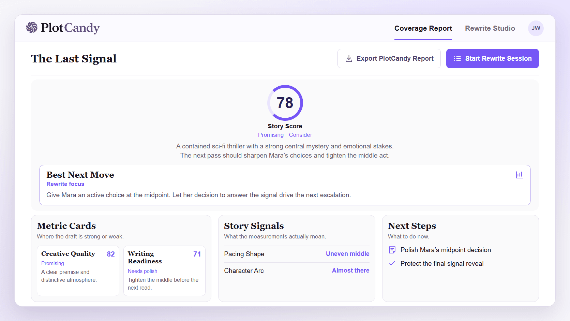The height and width of the screenshot is (321, 570).
Task: Open Protect the final signal reveal step
Action: 436,263
